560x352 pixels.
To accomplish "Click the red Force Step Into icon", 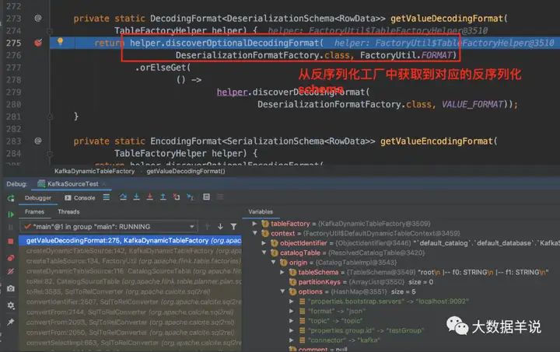I will click(149, 197).
